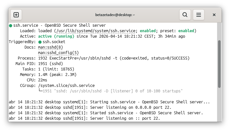Image resolution: width=230 pixels, height=131 pixels.
Task: Click the search magnifier icon
Action: [x=185, y=15]
